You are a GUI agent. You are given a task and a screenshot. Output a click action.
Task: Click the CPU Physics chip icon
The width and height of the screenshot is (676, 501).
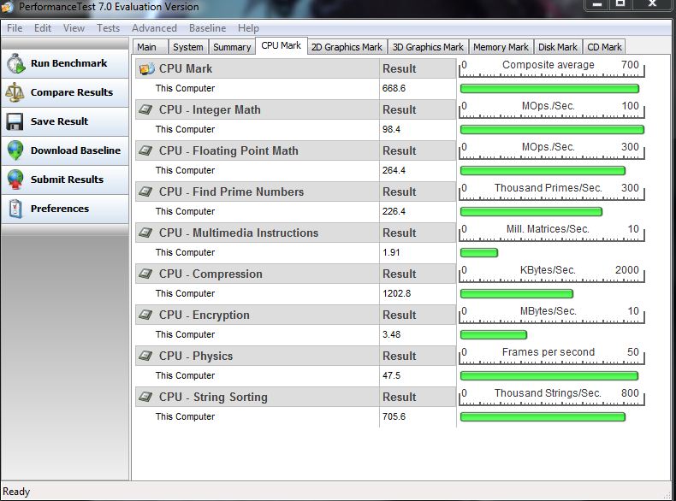tap(145, 356)
